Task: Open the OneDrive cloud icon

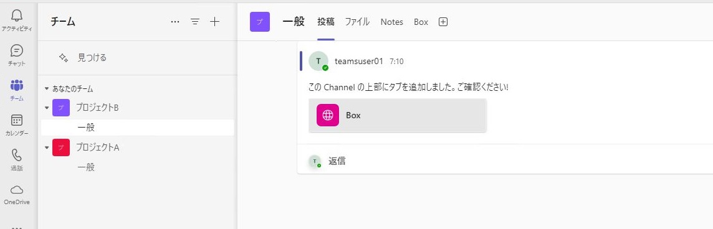Action: (17, 189)
